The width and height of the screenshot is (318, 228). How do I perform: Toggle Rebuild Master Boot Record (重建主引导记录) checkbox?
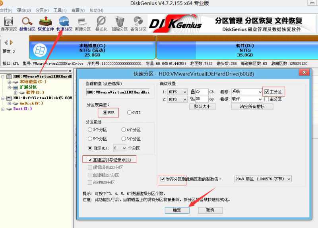pos(90,160)
